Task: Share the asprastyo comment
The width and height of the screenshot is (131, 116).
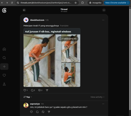Action: click(x=49, y=112)
